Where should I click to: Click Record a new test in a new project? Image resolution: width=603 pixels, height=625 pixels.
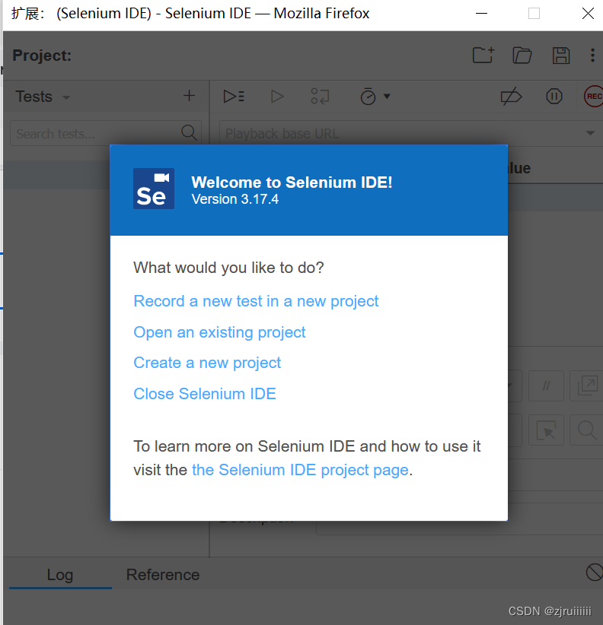256,301
